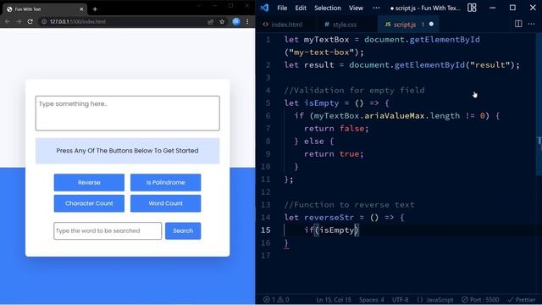Open the View menu in VS Code
The image size is (542, 305).
tap(356, 8)
